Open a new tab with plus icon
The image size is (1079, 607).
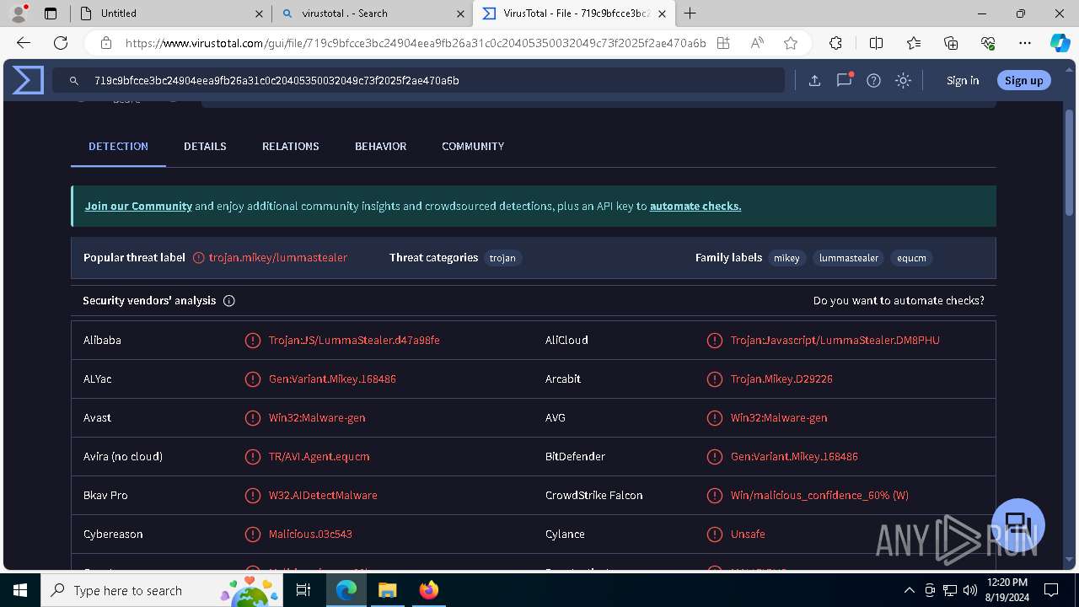point(690,13)
